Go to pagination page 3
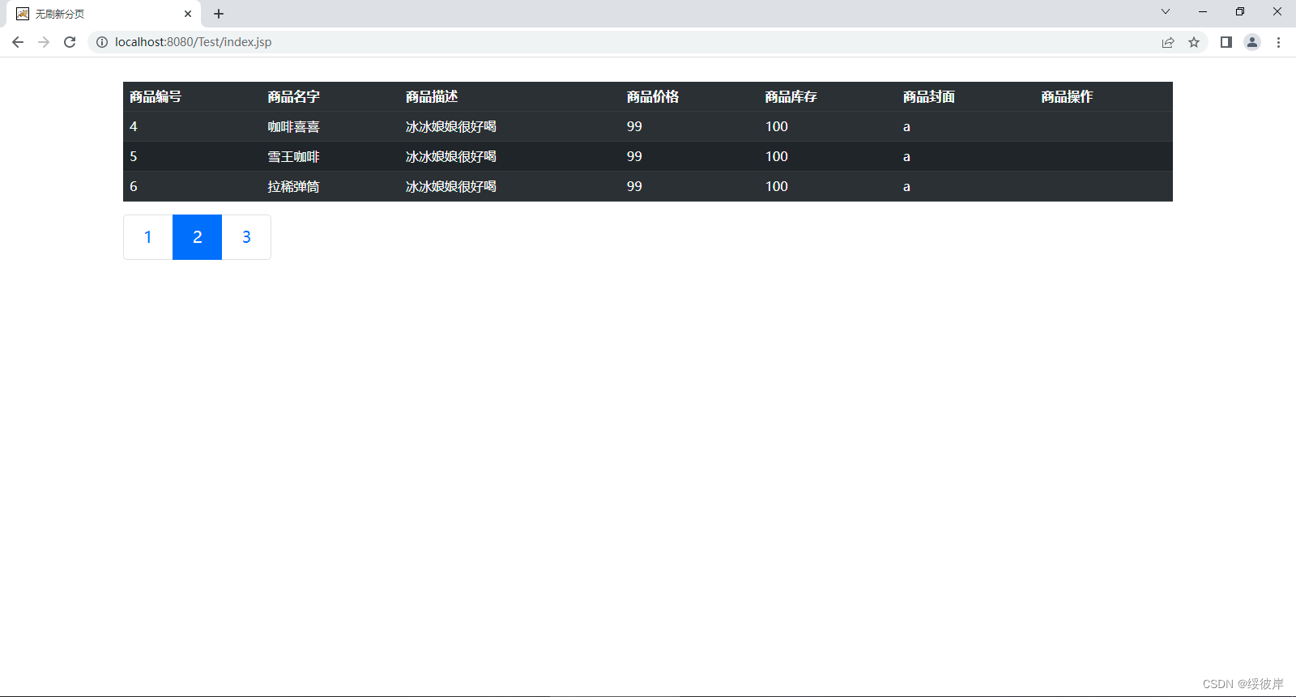Screen dimensions: 1296x697 [x=246, y=237]
